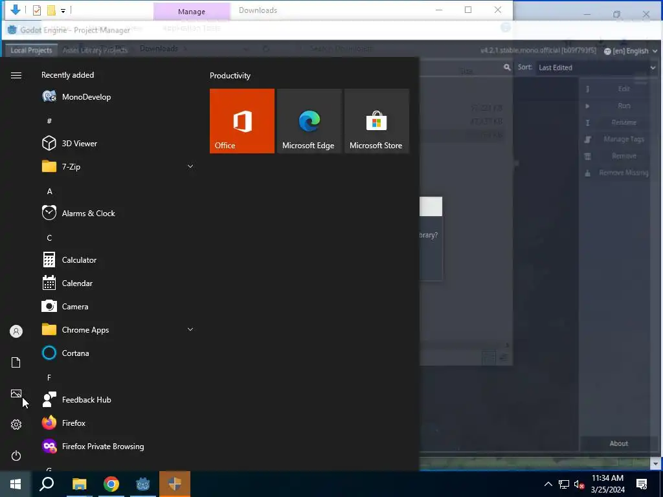Click the Windows Start button
The width and height of the screenshot is (663, 497).
click(x=16, y=484)
